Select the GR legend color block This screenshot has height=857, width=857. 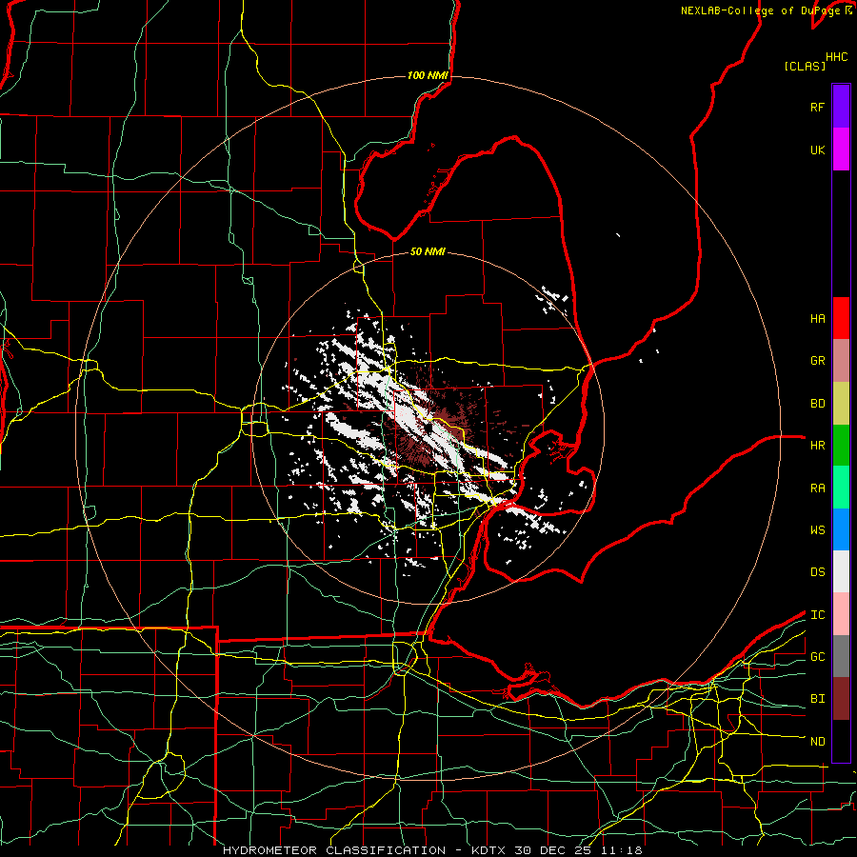[841, 361]
